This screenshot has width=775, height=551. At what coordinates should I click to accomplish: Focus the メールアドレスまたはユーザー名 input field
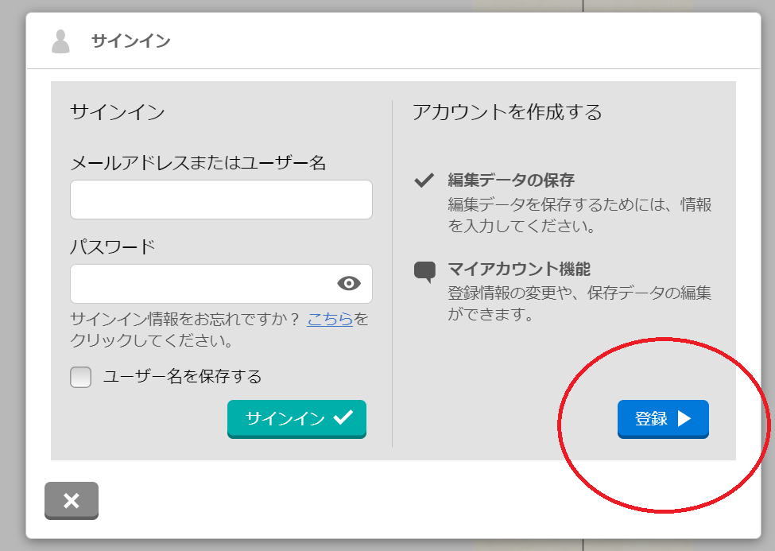pyautogui.click(x=221, y=200)
